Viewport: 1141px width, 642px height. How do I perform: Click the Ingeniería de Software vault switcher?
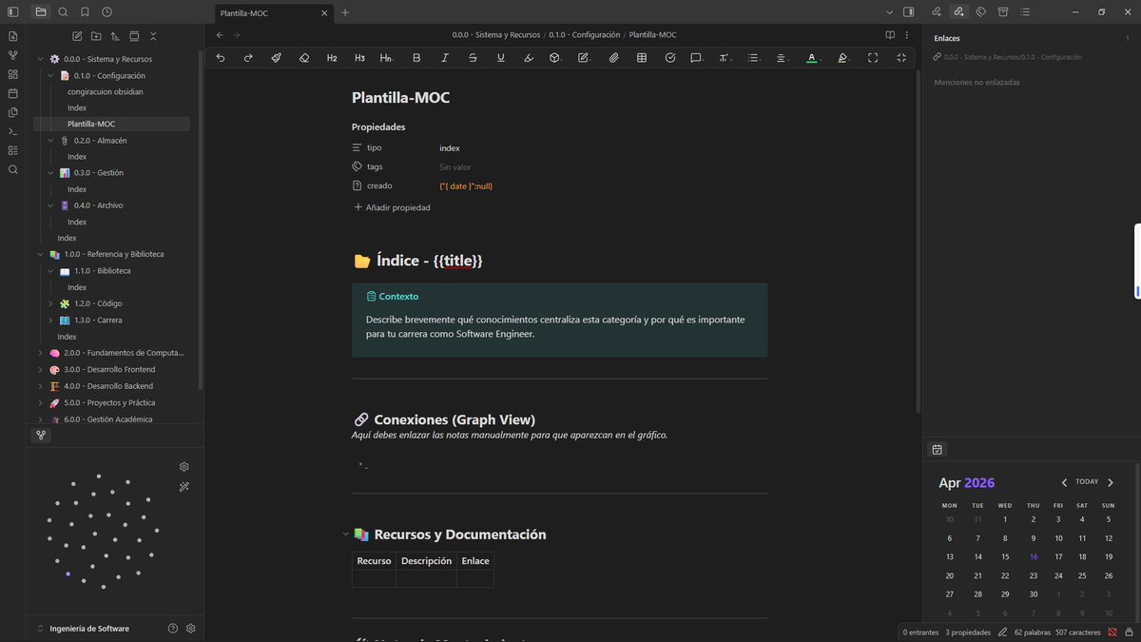(89, 629)
